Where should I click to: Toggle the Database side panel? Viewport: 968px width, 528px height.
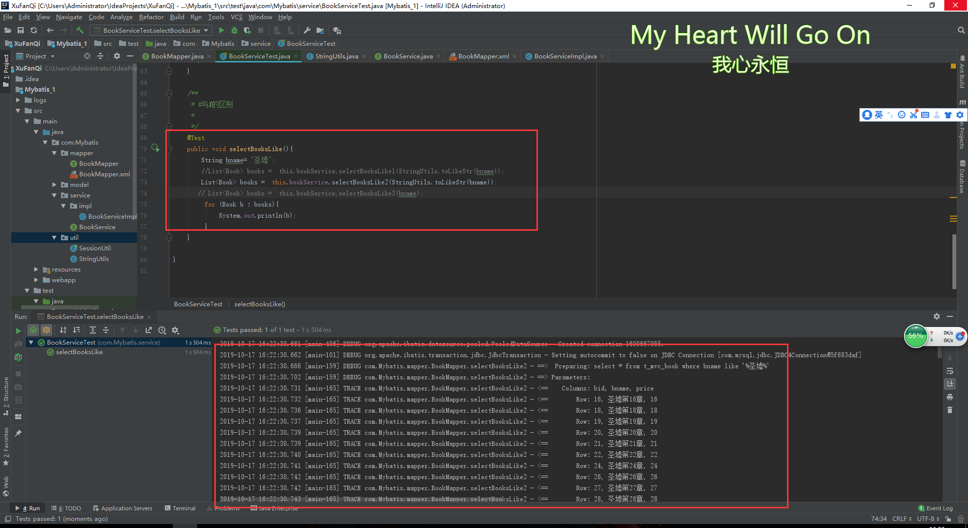(962, 177)
